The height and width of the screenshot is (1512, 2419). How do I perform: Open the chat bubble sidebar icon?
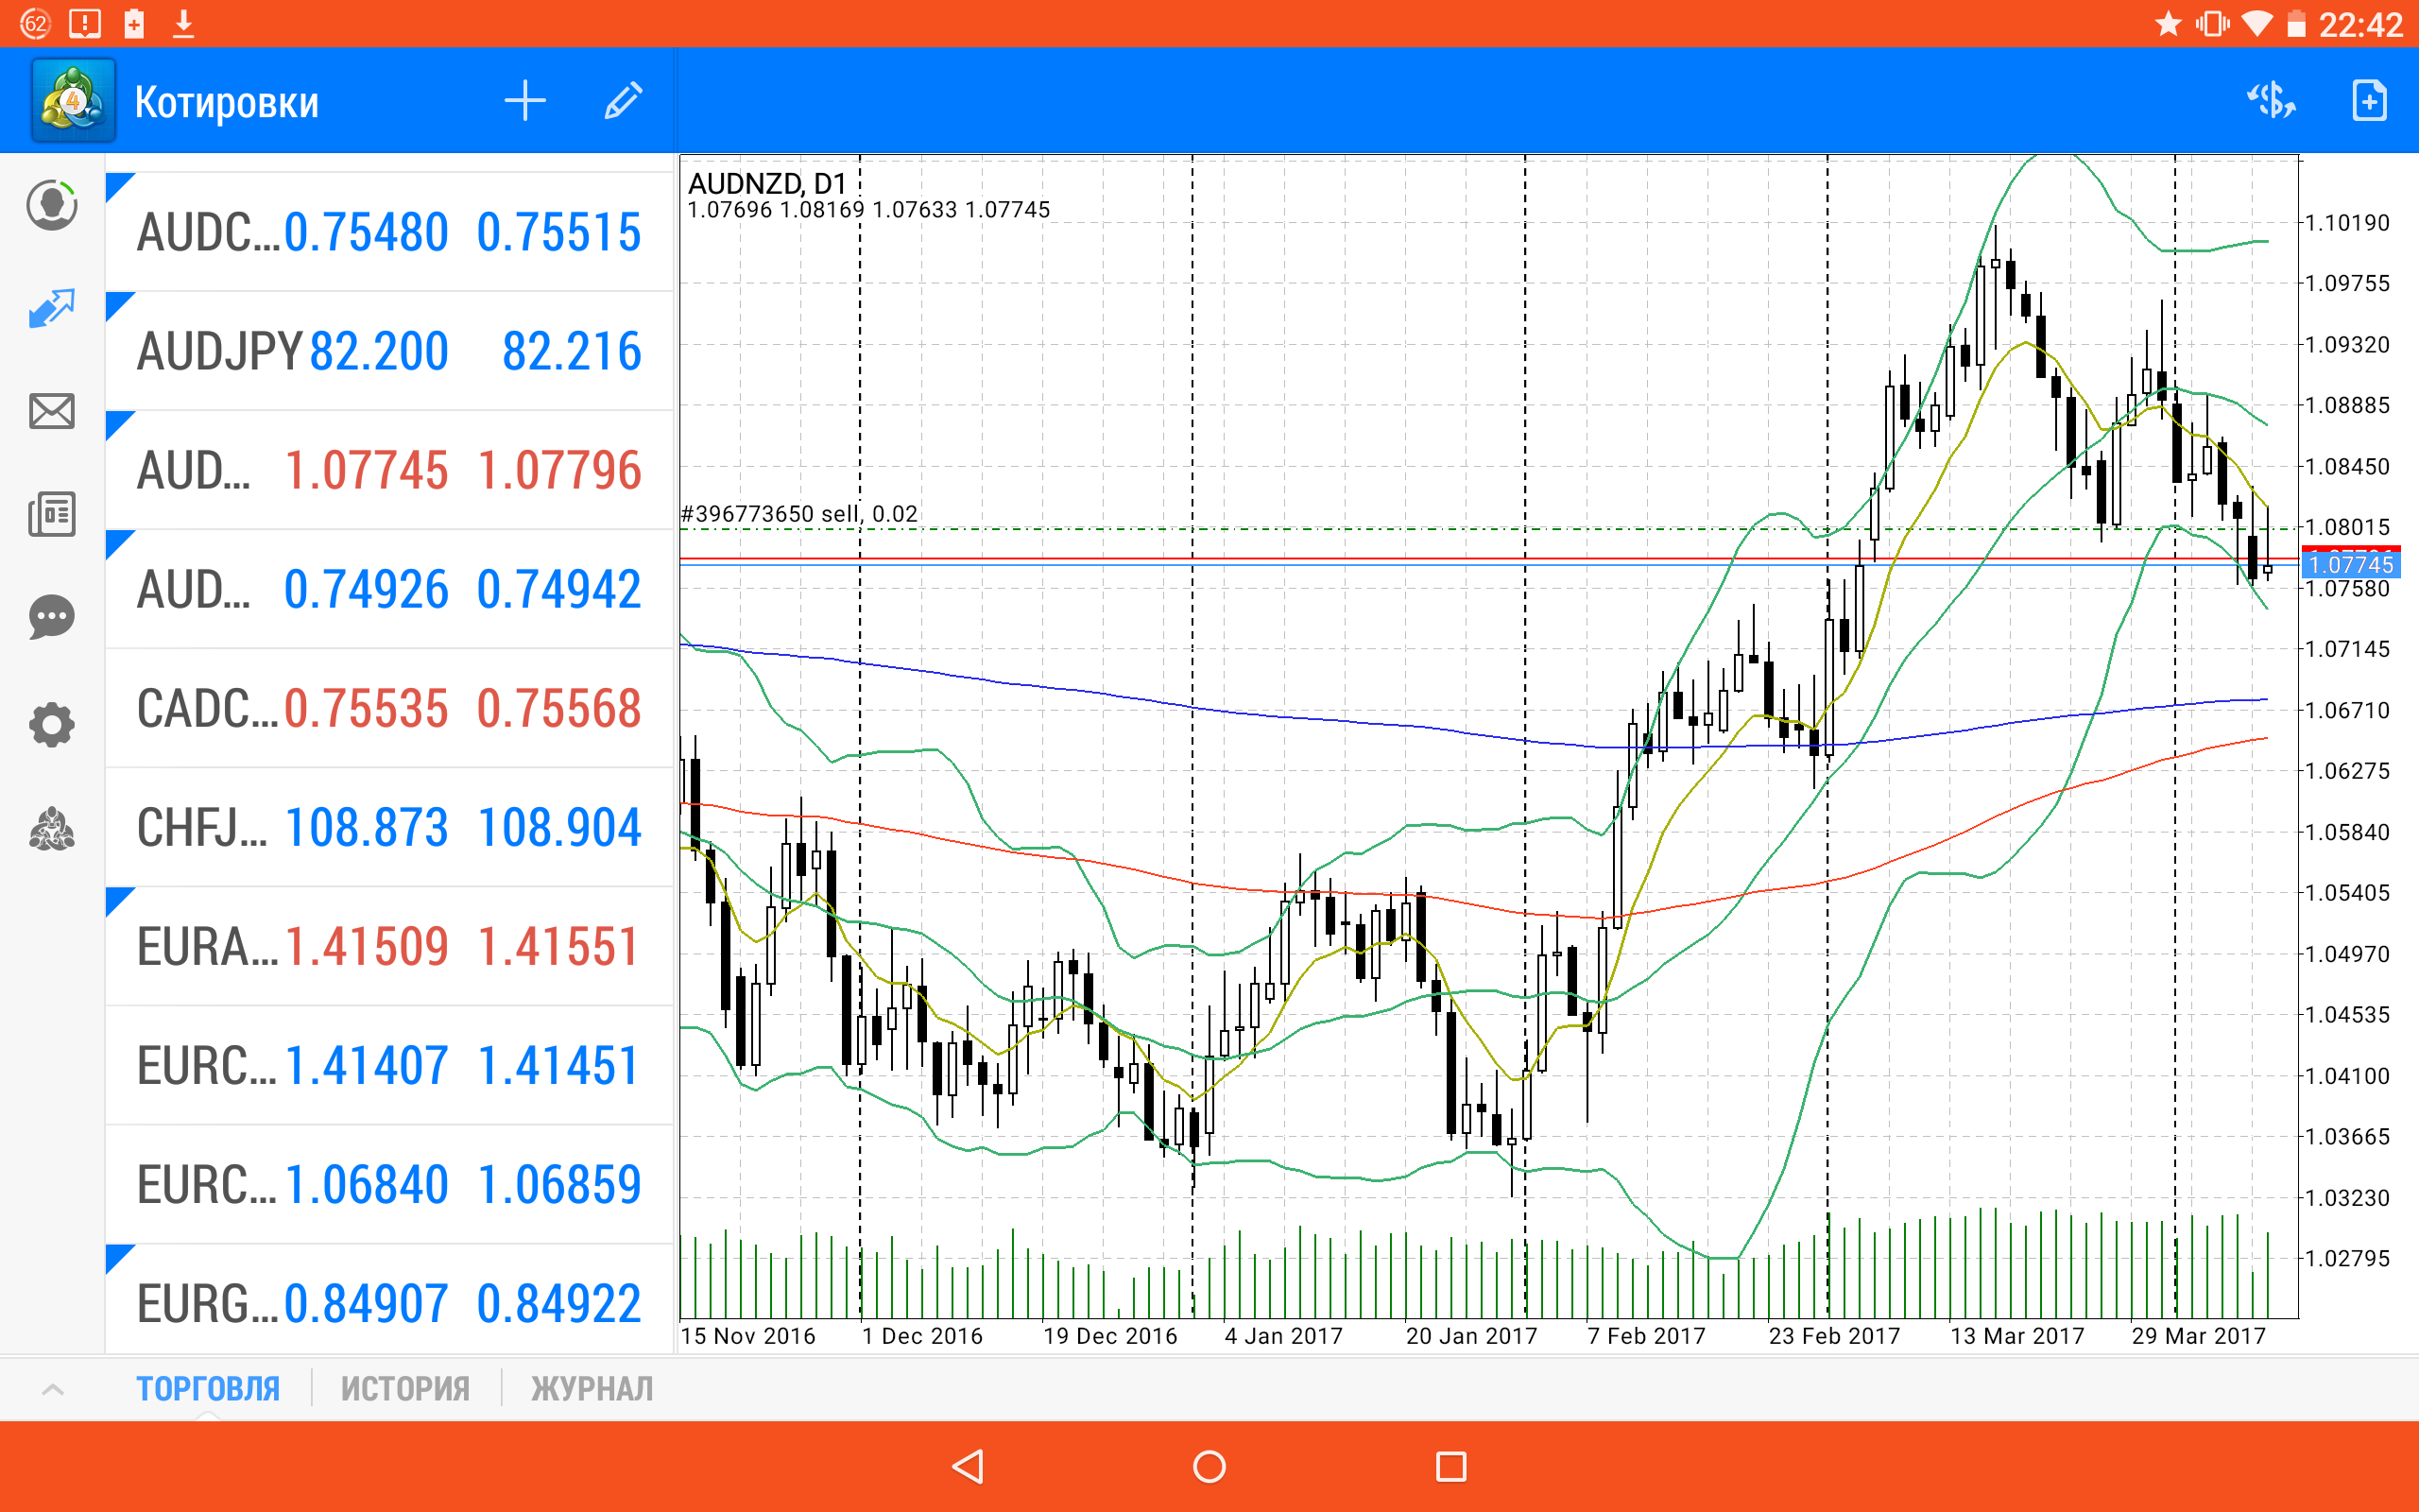click(52, 617)
